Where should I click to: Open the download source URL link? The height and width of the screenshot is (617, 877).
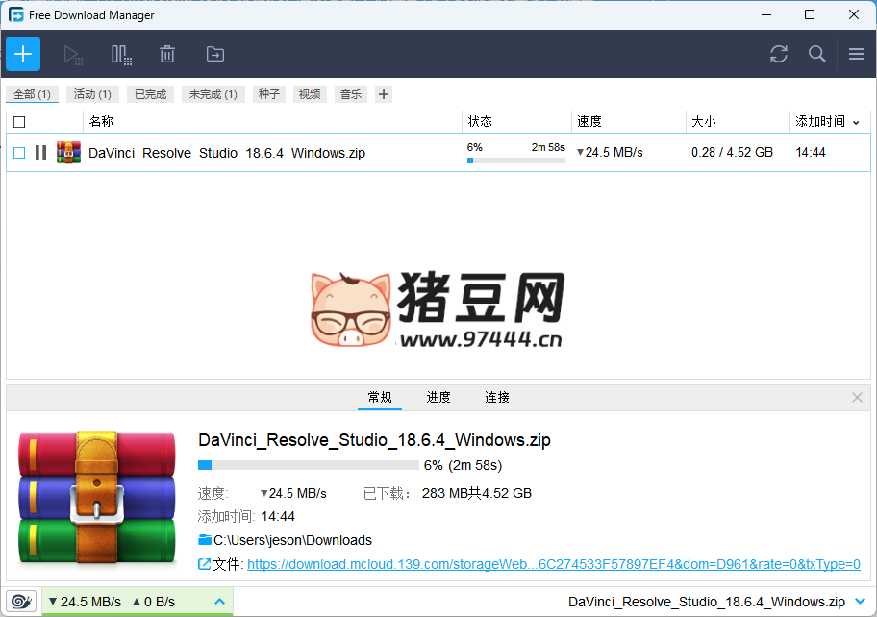pos(553,564)
